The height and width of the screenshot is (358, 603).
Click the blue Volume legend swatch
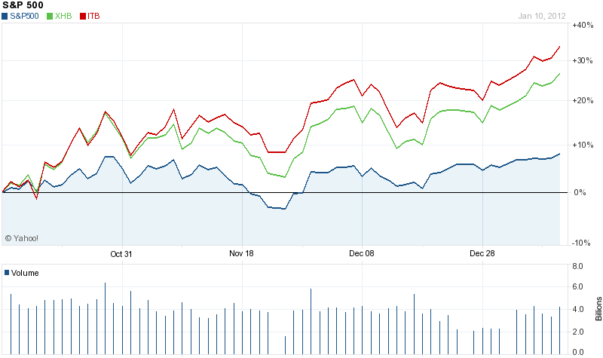tap(7, 273)
